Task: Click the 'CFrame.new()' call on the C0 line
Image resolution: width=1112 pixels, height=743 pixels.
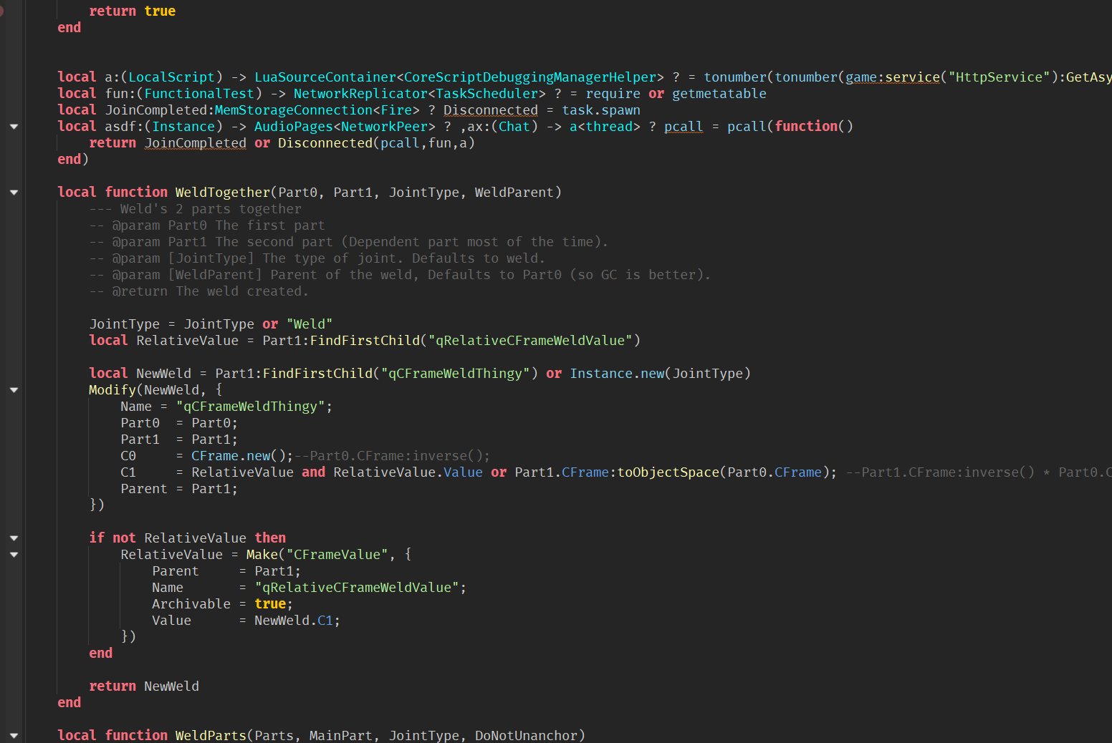Action: pyautogui.click(x=239, y=455)
